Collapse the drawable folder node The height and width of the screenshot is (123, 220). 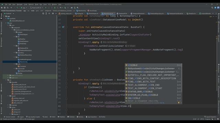pyautogui.click(x=8, y=82)
